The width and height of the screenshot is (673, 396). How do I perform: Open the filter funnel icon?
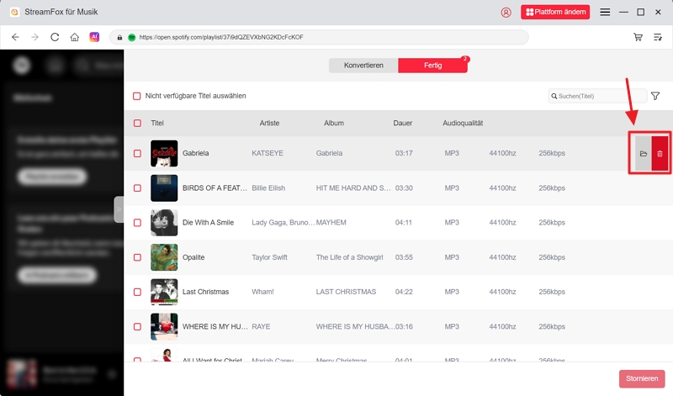[x=655, y=96]
